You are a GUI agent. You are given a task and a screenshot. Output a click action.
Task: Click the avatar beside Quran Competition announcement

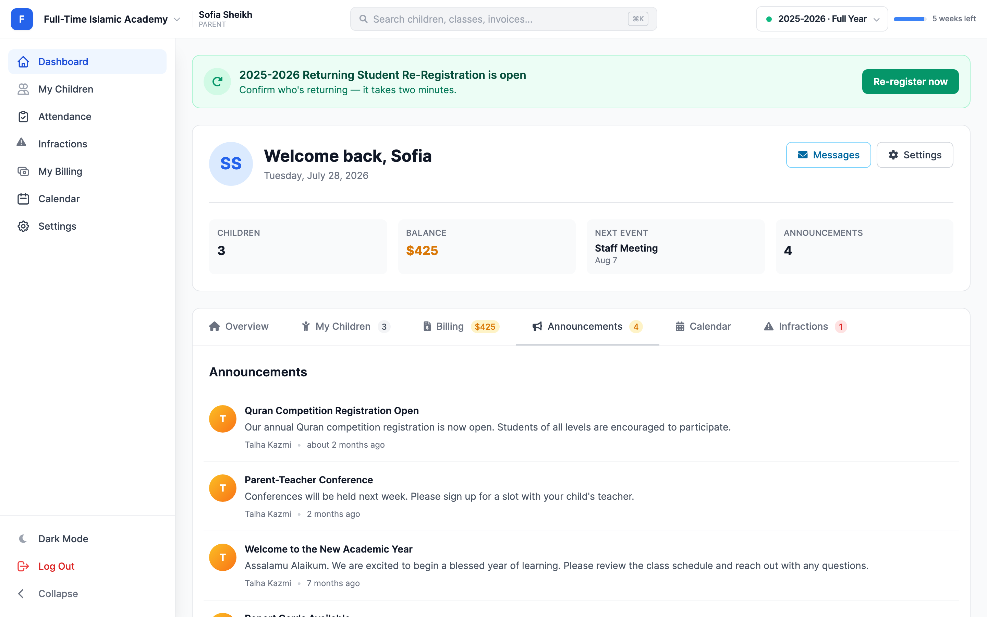pos(223,419)
